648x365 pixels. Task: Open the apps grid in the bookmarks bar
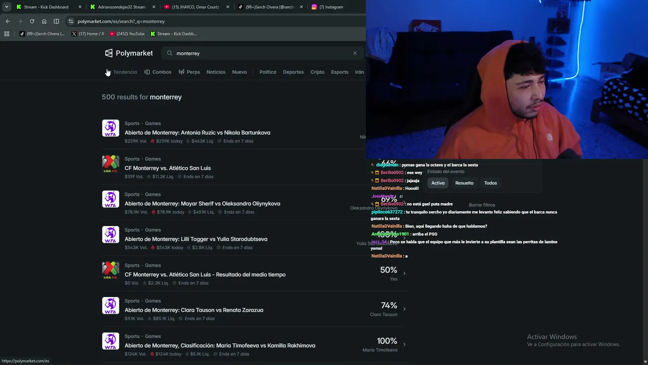7,34
